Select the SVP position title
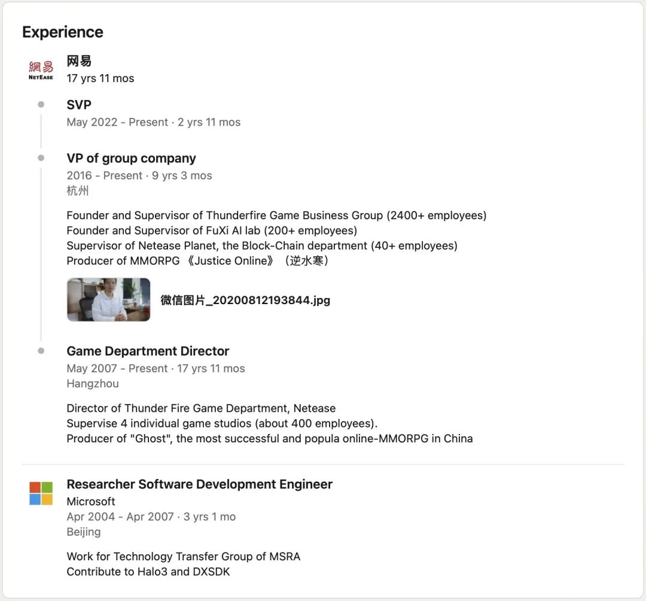The image size is (646, 601). point(79,105)
